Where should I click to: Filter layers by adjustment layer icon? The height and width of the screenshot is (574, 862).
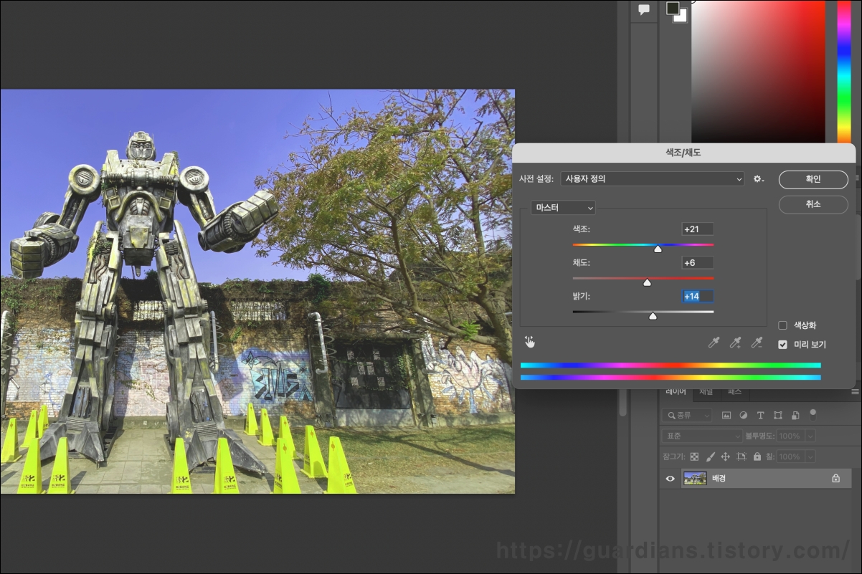tap(744, 415)
